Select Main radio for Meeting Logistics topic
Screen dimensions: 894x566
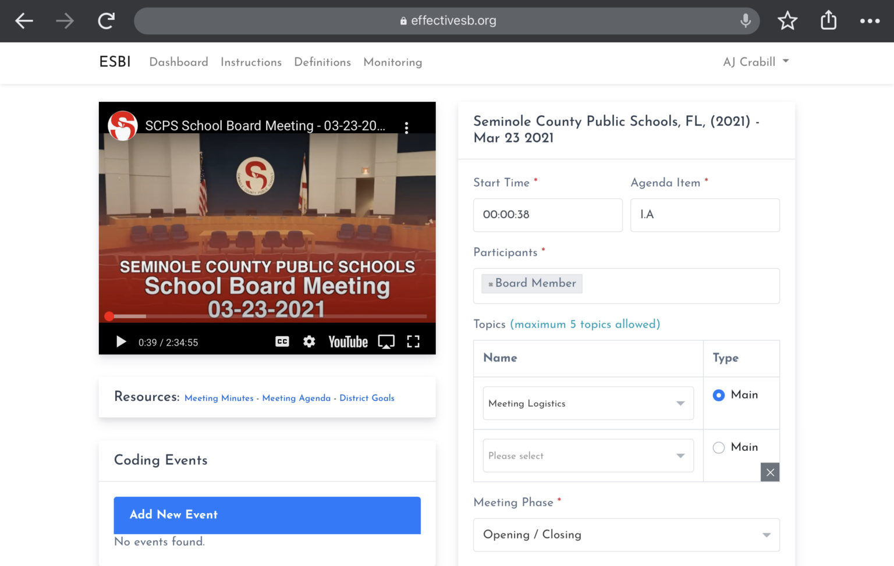[x=719, y=395]
